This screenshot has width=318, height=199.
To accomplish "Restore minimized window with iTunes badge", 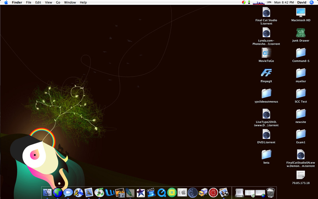I will pyautogui.click(x=250, y=193).
